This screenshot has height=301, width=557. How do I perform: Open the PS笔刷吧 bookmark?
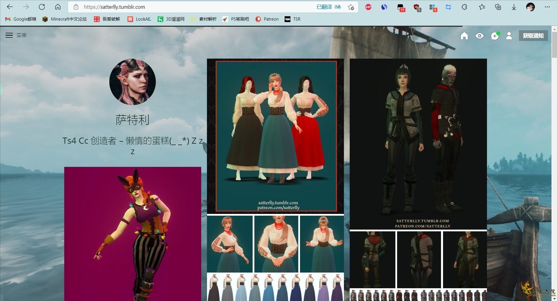[x=236, y=19]
